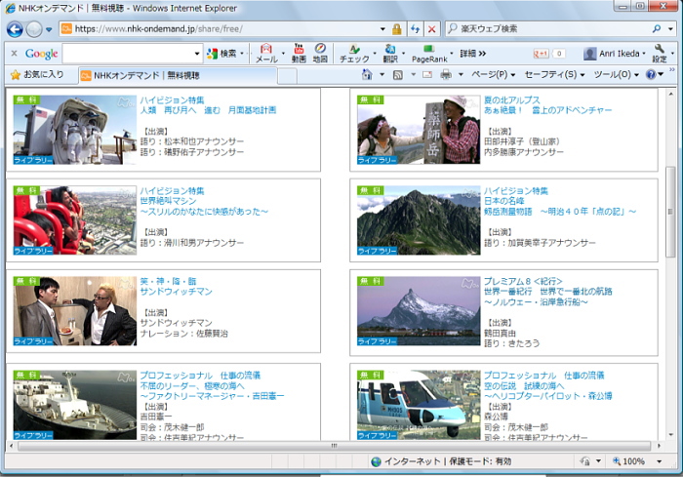The height and width of the screenshot is (477, 683).
Task: Click the RSS feeds icon
Action: pos(398,75)
